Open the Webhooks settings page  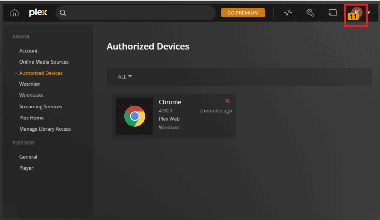point(31,95)
